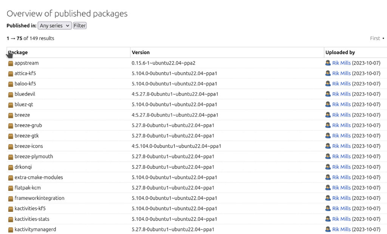Click the Package column header

[x=18, y=53]
